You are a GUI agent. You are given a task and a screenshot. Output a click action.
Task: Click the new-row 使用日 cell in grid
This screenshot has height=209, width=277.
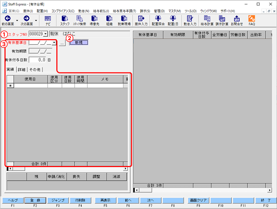(x=31, y=86)
